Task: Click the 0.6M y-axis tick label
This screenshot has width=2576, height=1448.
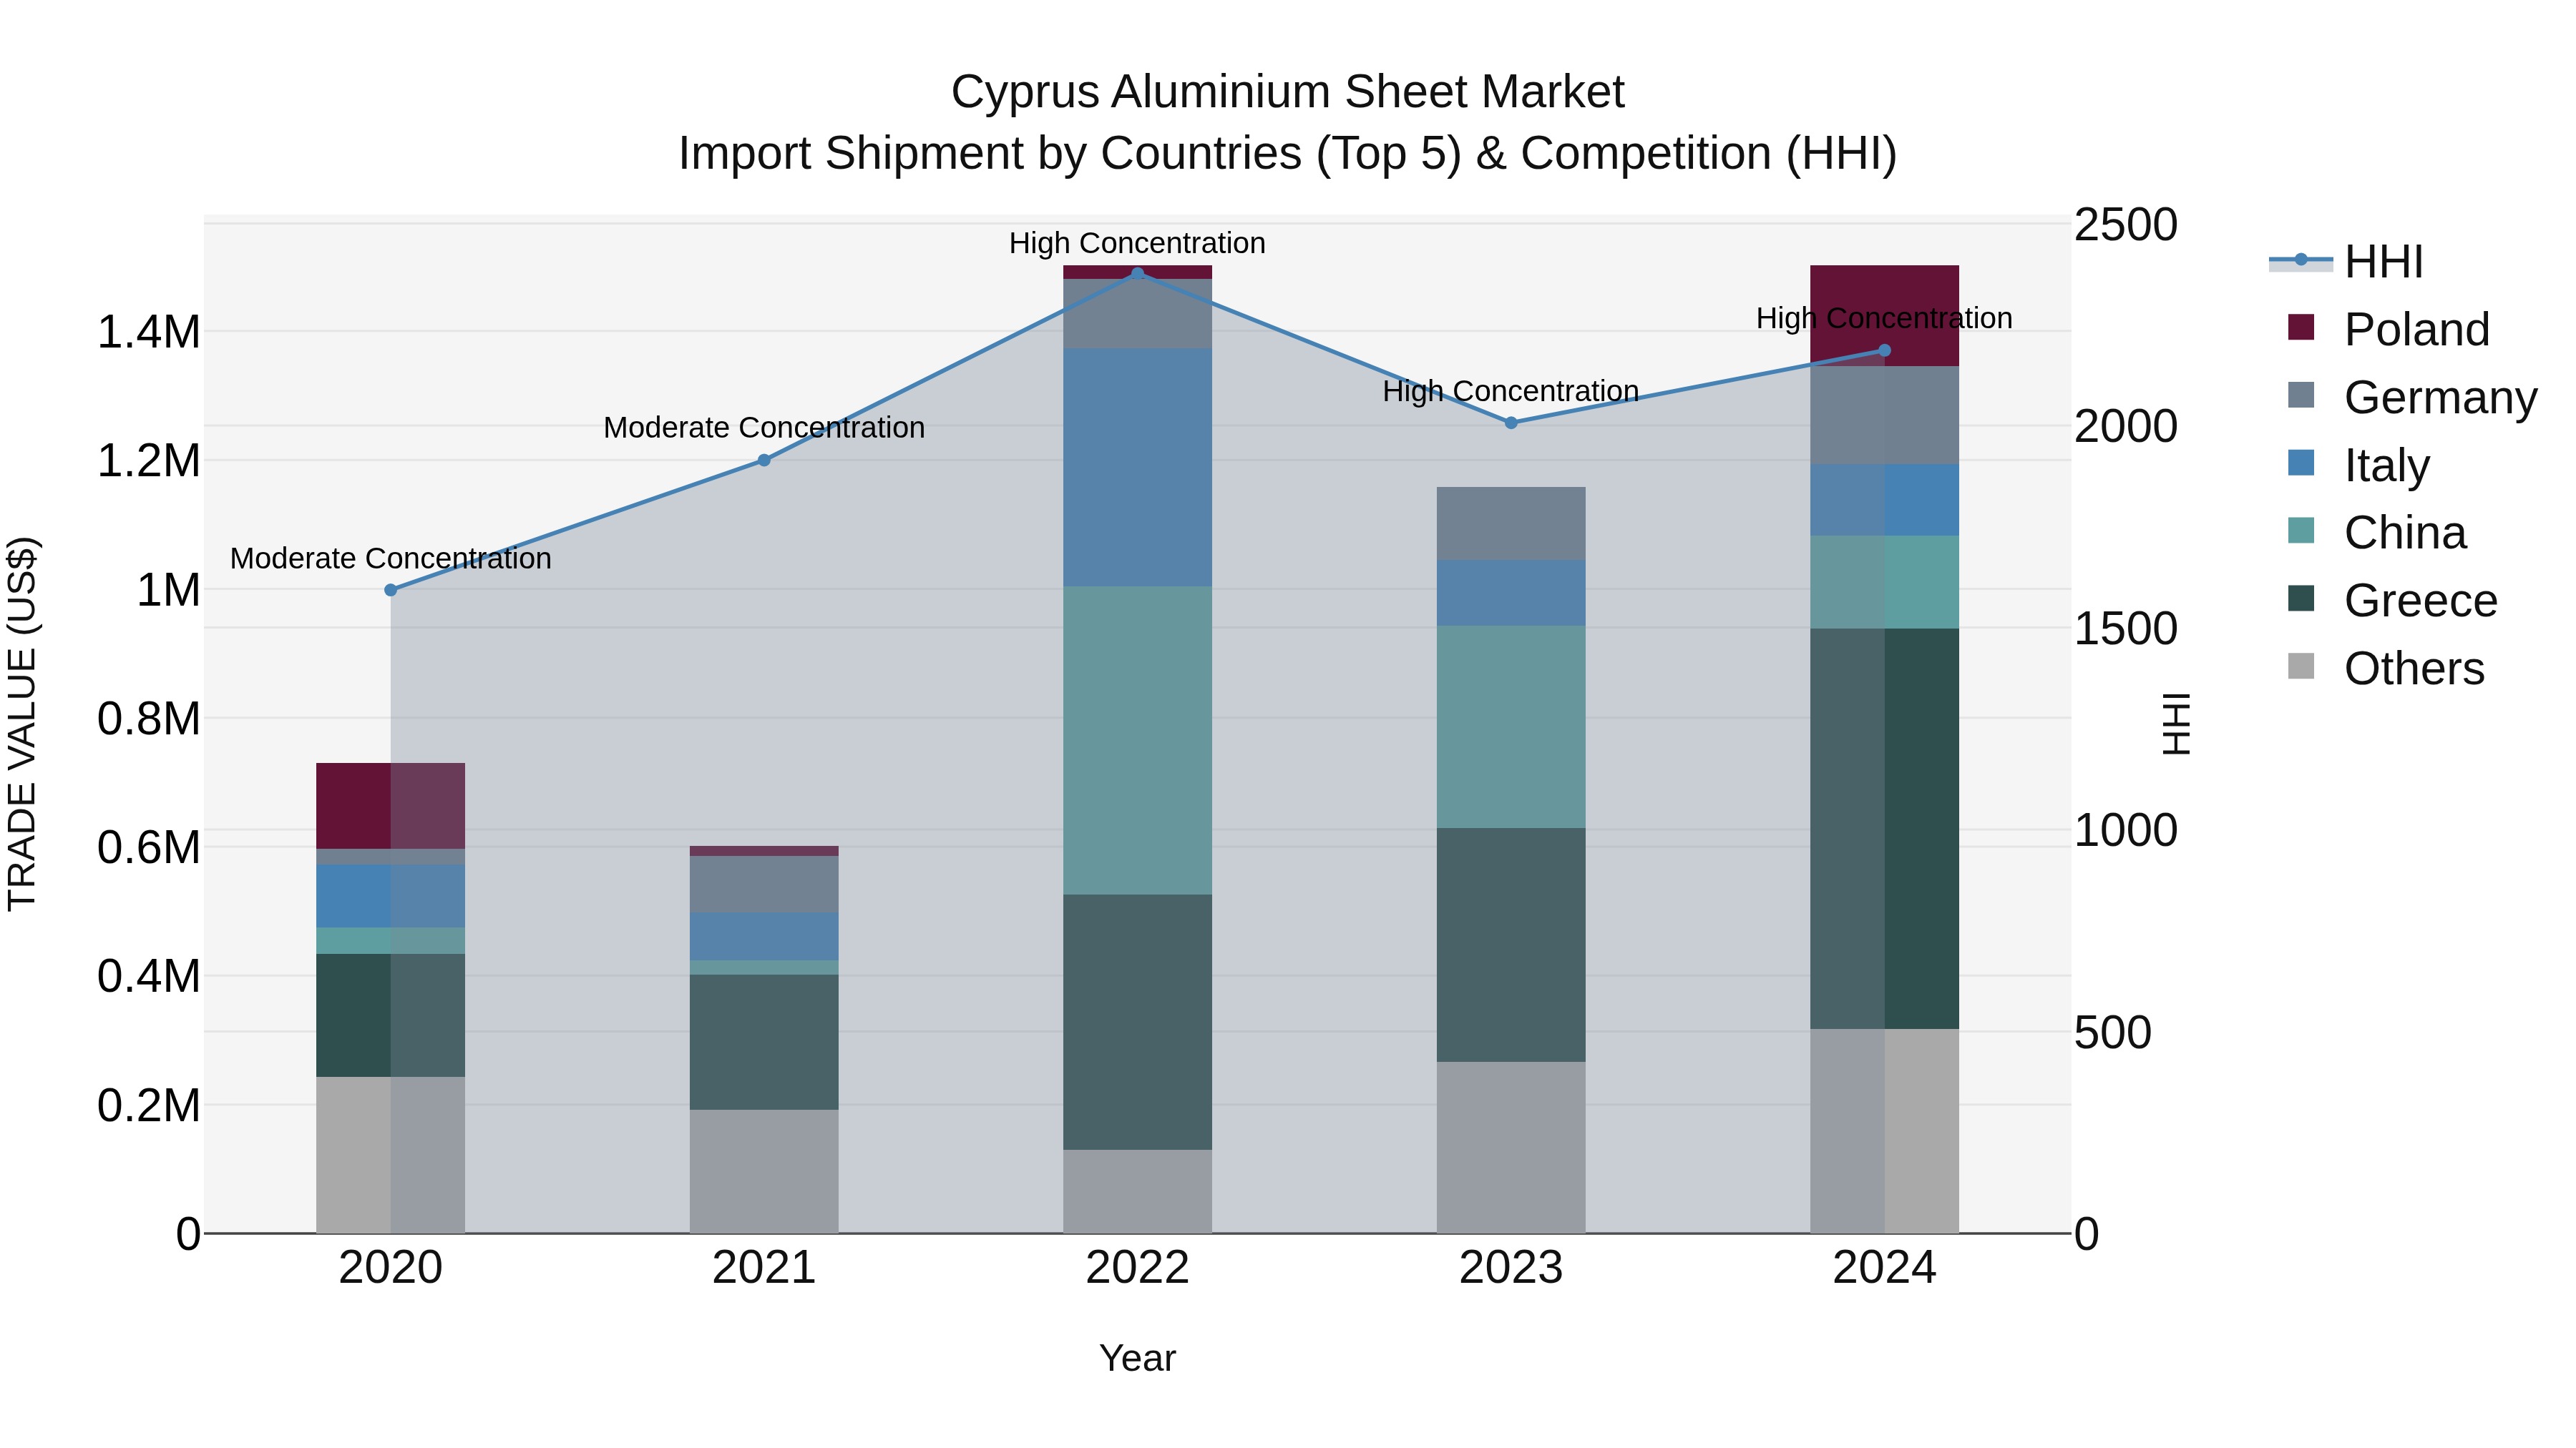Action: (x=149, y=847)
